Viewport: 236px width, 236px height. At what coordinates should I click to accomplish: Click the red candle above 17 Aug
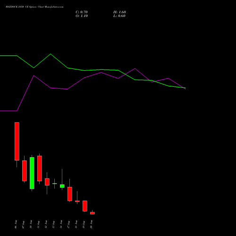point(70,194)
